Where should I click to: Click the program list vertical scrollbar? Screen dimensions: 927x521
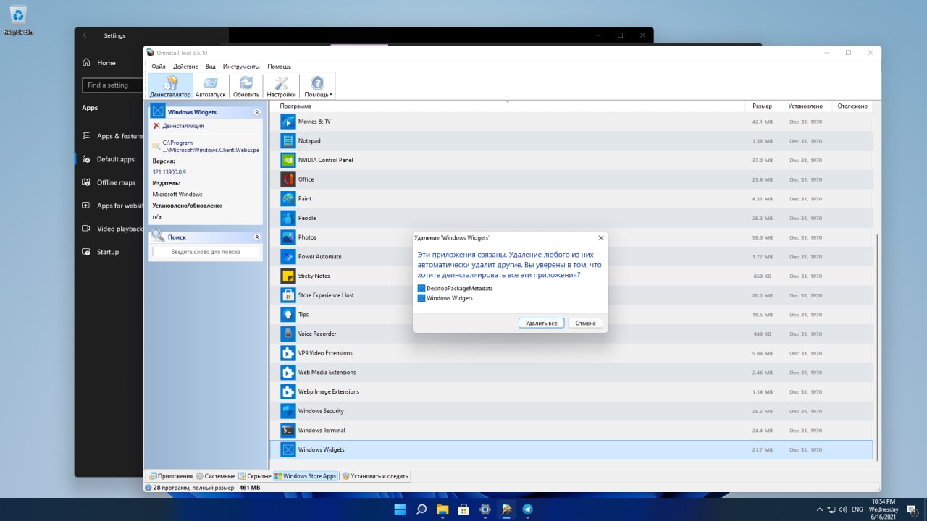pos(876,347)
